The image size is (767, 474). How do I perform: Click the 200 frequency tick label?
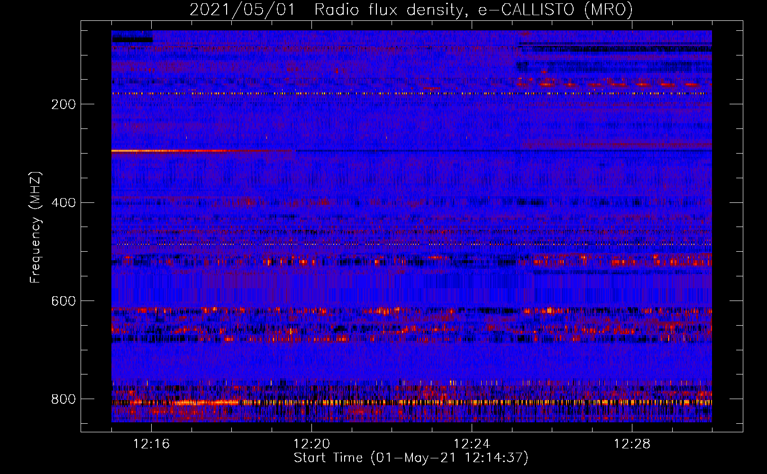64,104
